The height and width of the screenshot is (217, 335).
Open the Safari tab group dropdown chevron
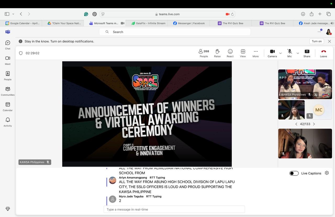[x=13, y=14]
